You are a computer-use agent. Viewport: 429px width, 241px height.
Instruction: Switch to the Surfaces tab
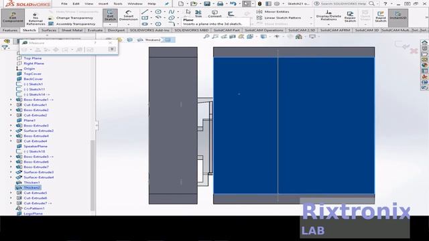tap(49, 30)
